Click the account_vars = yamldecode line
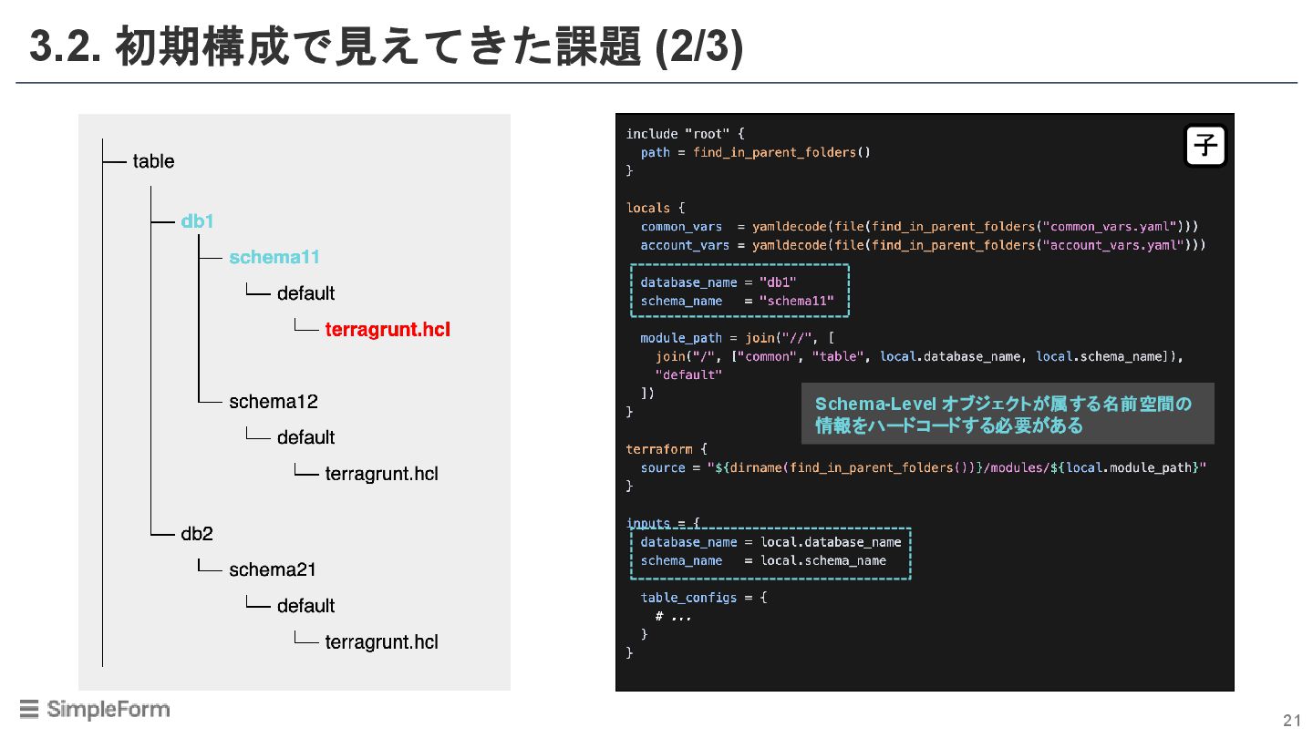 [923, 245]
